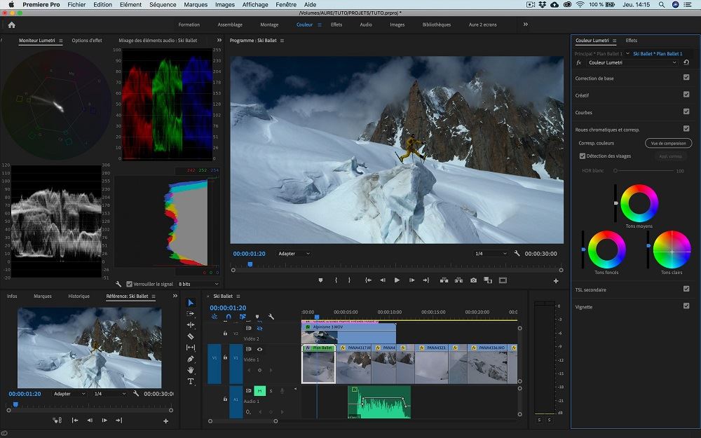Image resolution: width=701 pixels, height=438 pixels.
Task: Open the Séquence menu
Action: (x=163, y=4)
